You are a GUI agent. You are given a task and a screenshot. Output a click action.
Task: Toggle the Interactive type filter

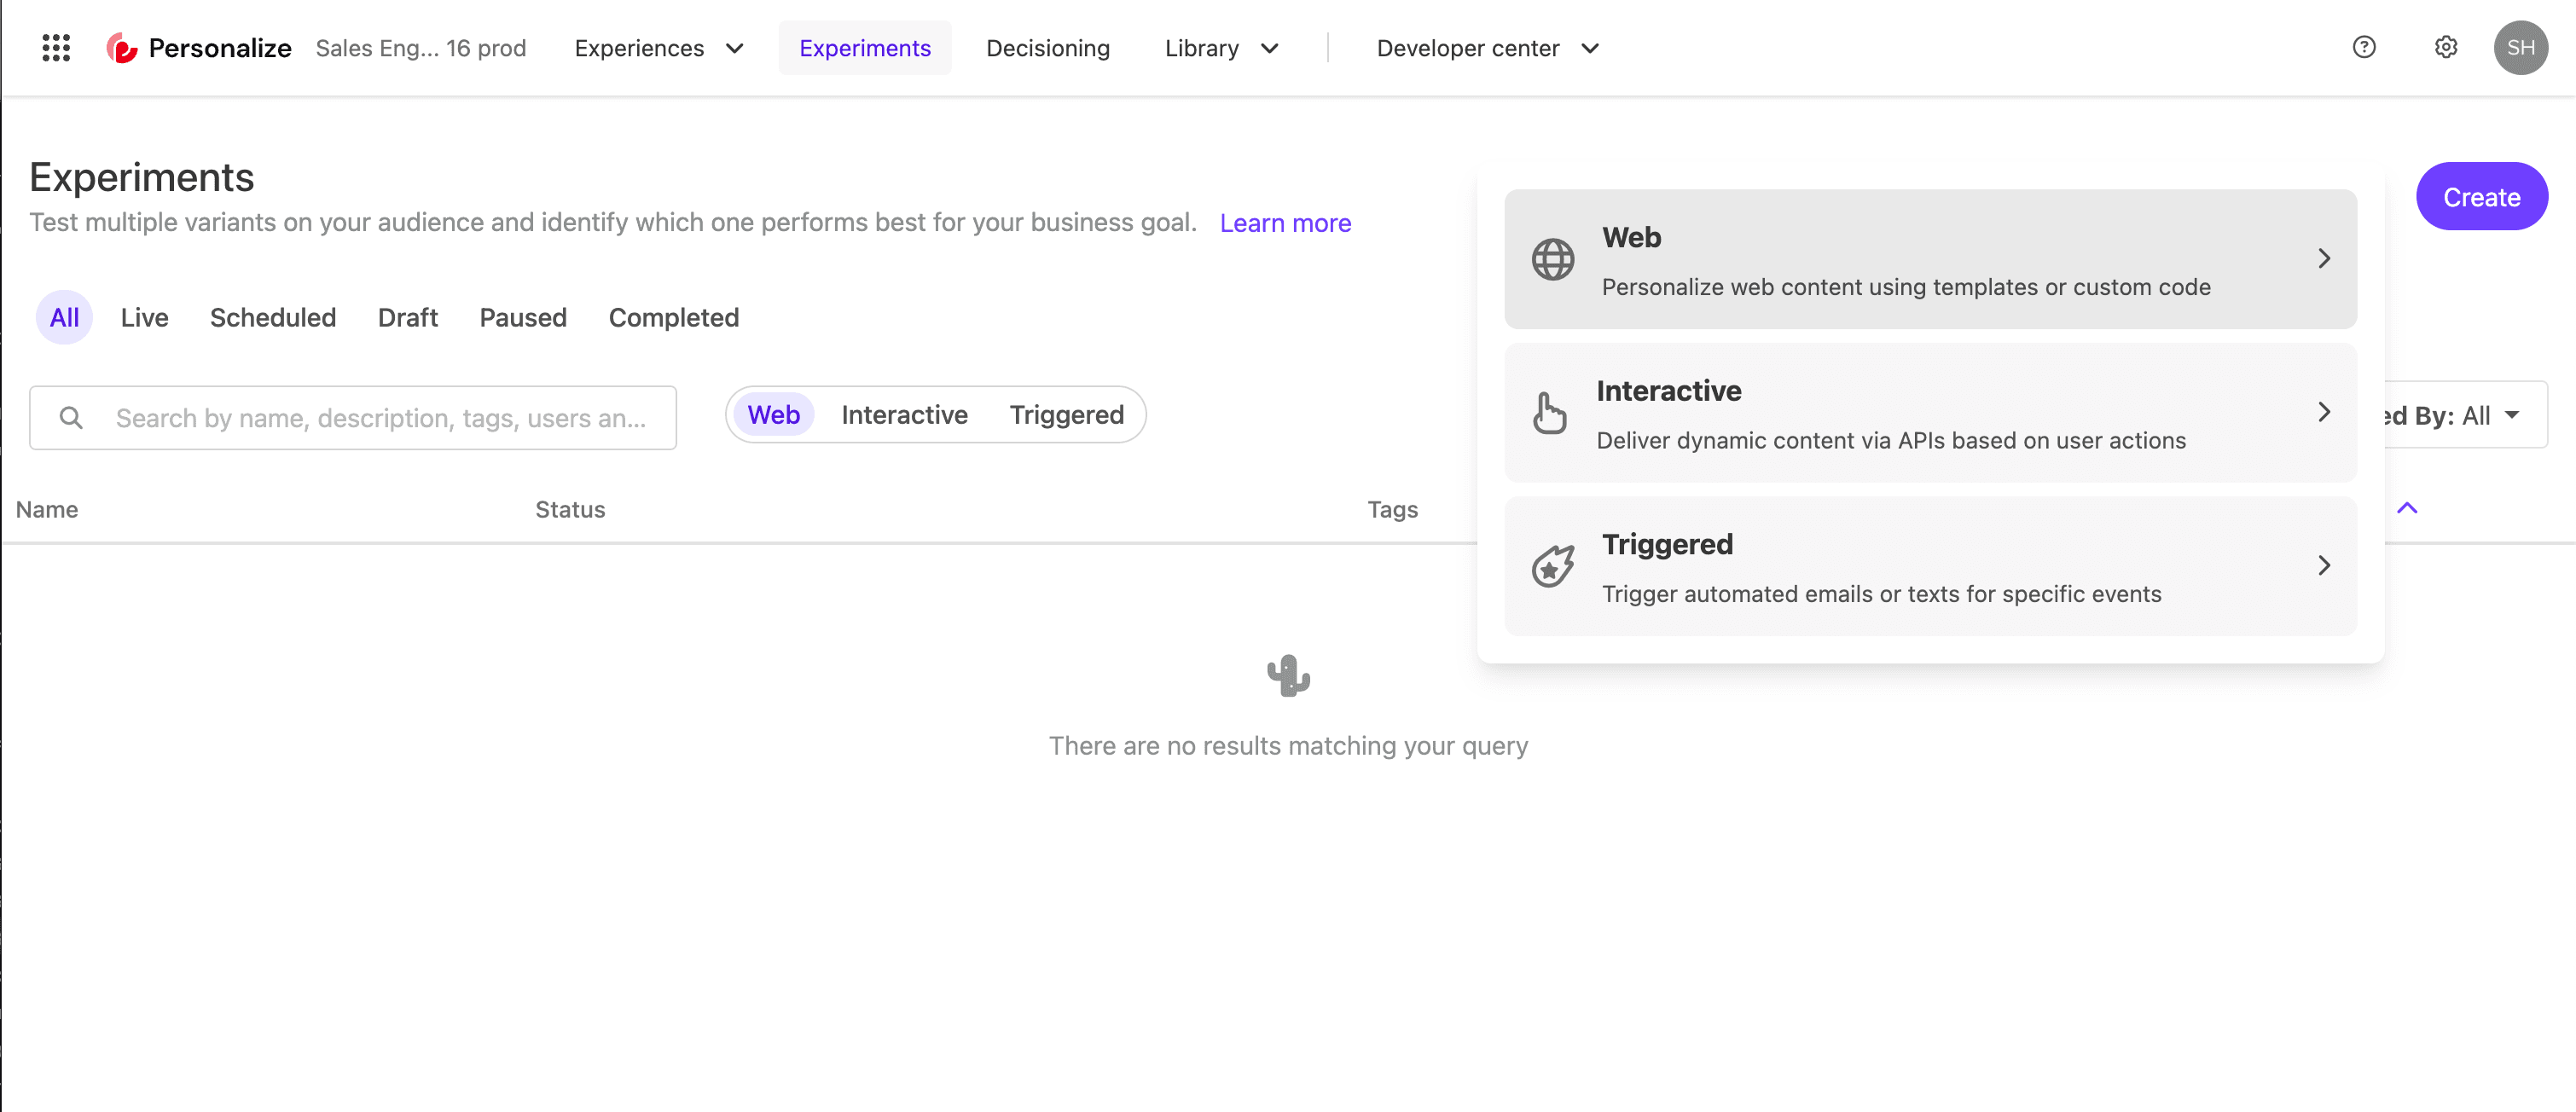[x=904, y=415]
